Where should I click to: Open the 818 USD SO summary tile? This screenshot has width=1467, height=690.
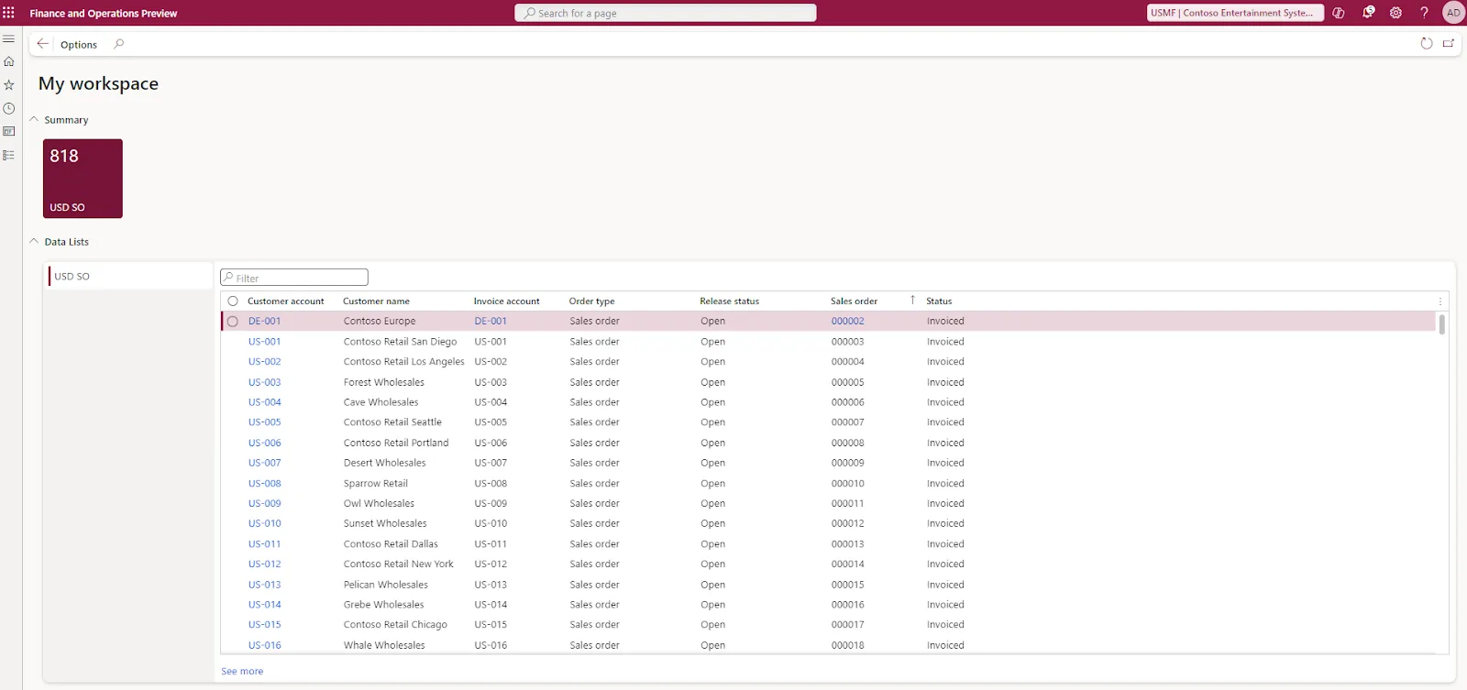click(83, 179)
